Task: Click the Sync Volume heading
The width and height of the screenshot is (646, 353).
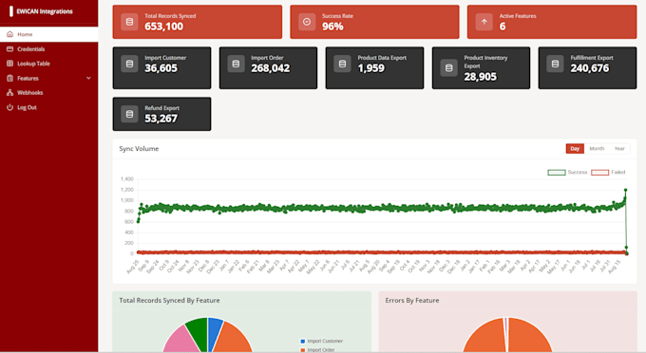Action: pos(139,149)
